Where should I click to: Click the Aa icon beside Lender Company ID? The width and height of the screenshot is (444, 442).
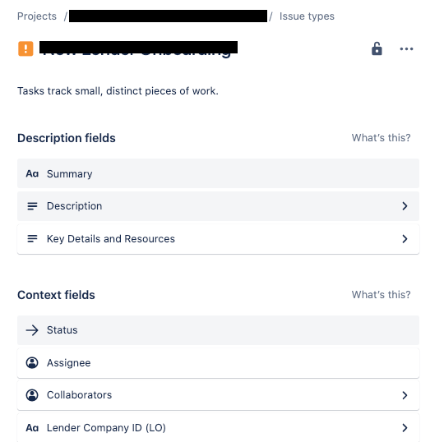pos(32,427)
